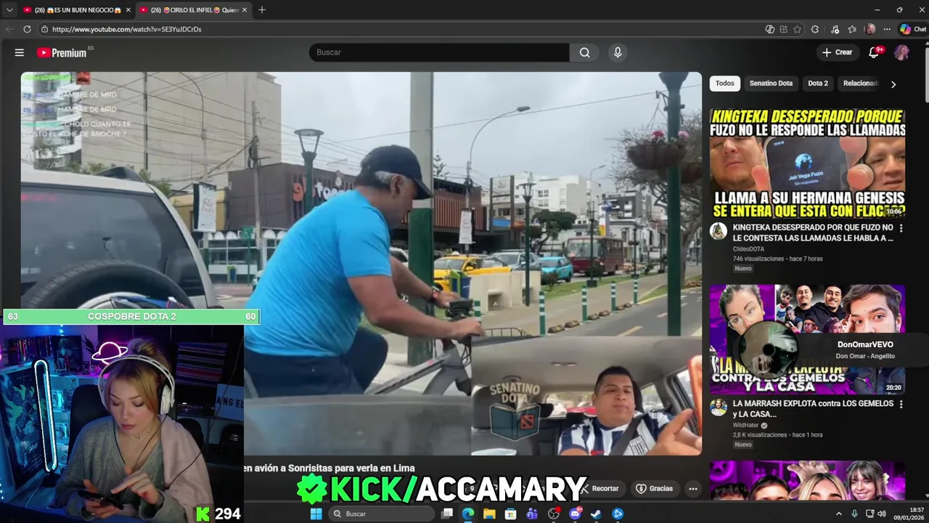Close the 'ES UN BUEN NEGOCIO' tab
Image resolution: width=929 pixels, height=523 pixels.
coord(128,10)
